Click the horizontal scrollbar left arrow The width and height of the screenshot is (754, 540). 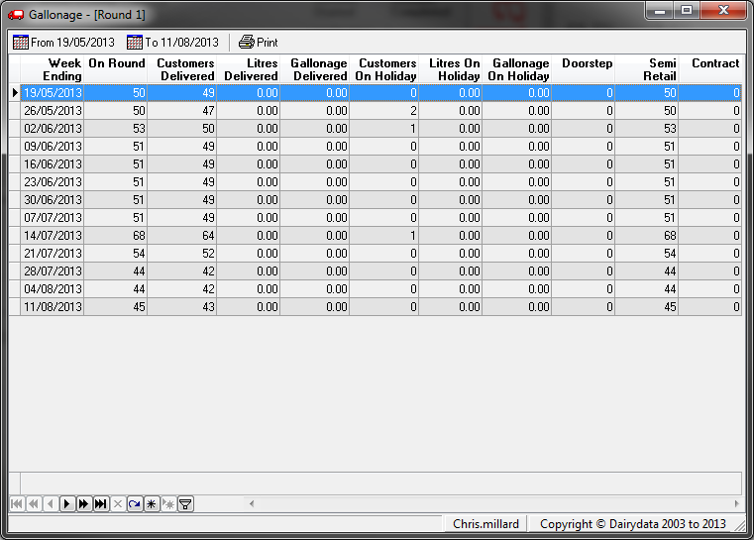click(x=252, y=504)
